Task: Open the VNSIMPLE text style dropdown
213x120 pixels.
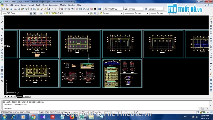Action: point(115,9)
